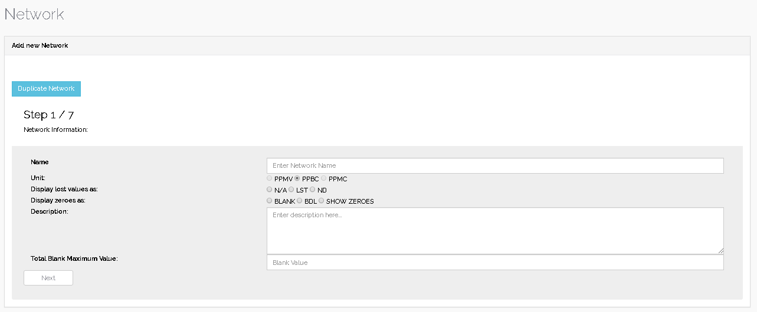Choose LST for lost values display
Screen dimensions: 757x312
(291, 190)
